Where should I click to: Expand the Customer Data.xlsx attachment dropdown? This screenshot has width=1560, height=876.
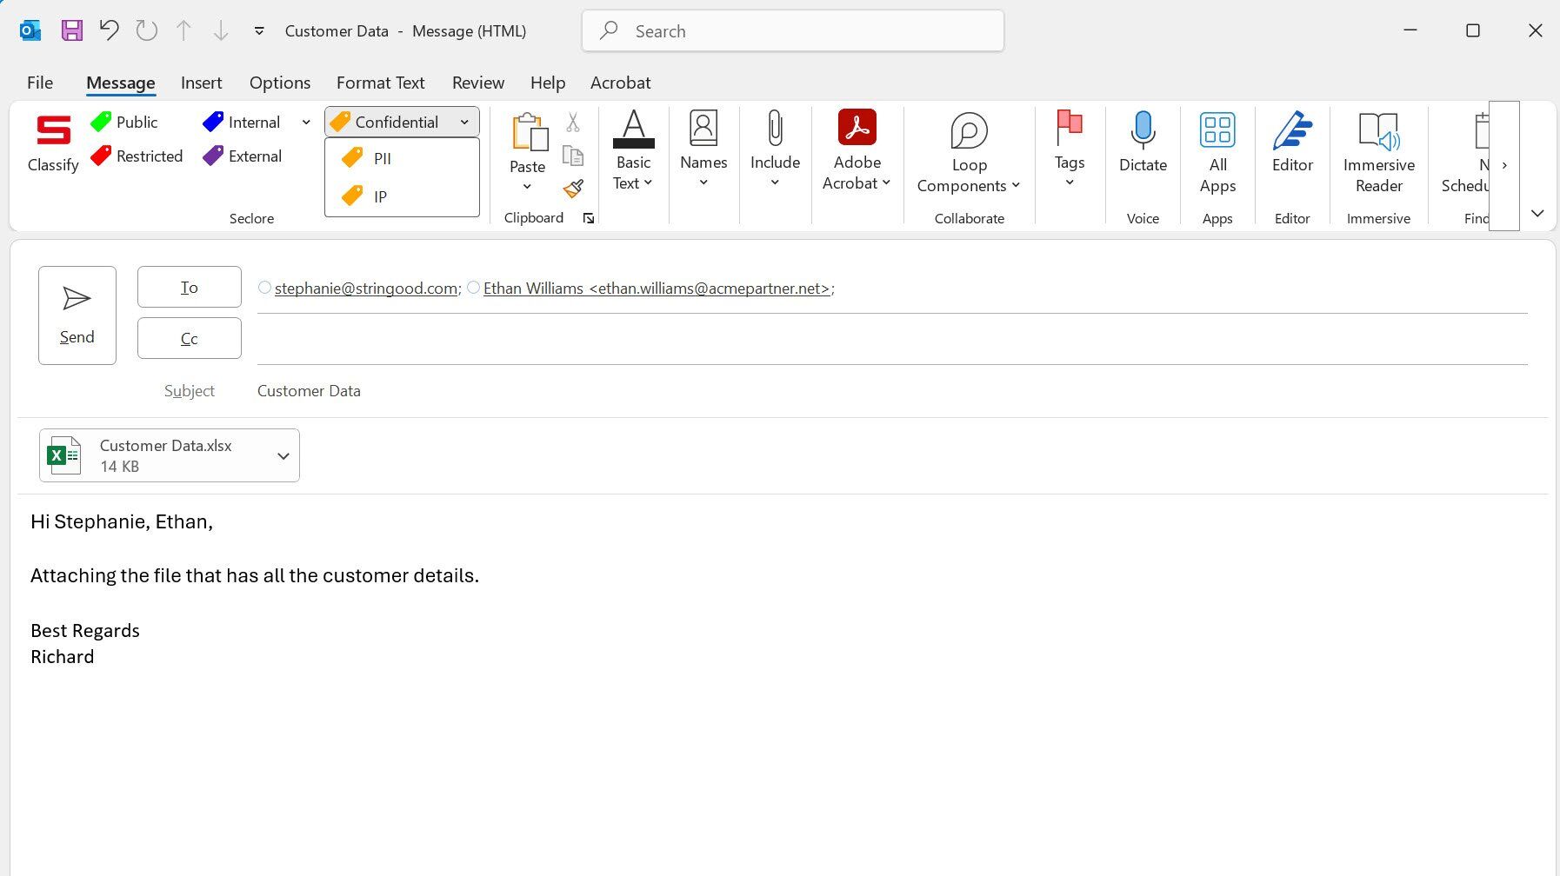pyautogui.click(x=283, y=456)
